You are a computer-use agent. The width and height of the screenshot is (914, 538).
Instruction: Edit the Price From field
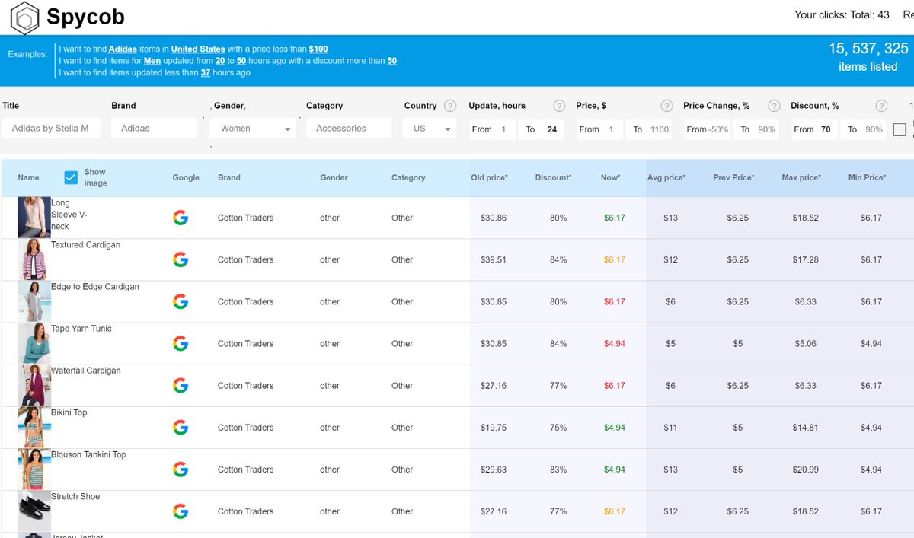click(x=599, y=129)
